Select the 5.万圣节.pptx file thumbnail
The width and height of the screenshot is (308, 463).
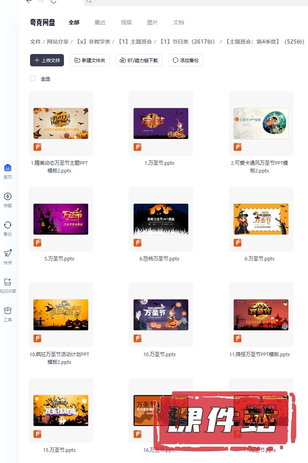61,219
